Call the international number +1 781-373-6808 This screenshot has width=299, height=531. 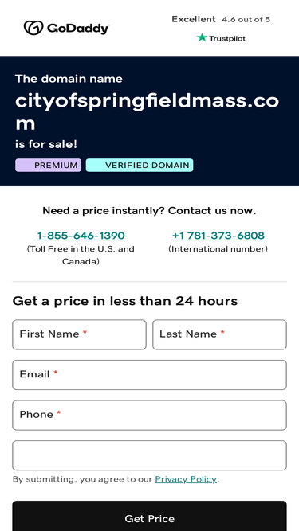pyautogui.click(x=218, y=236)
